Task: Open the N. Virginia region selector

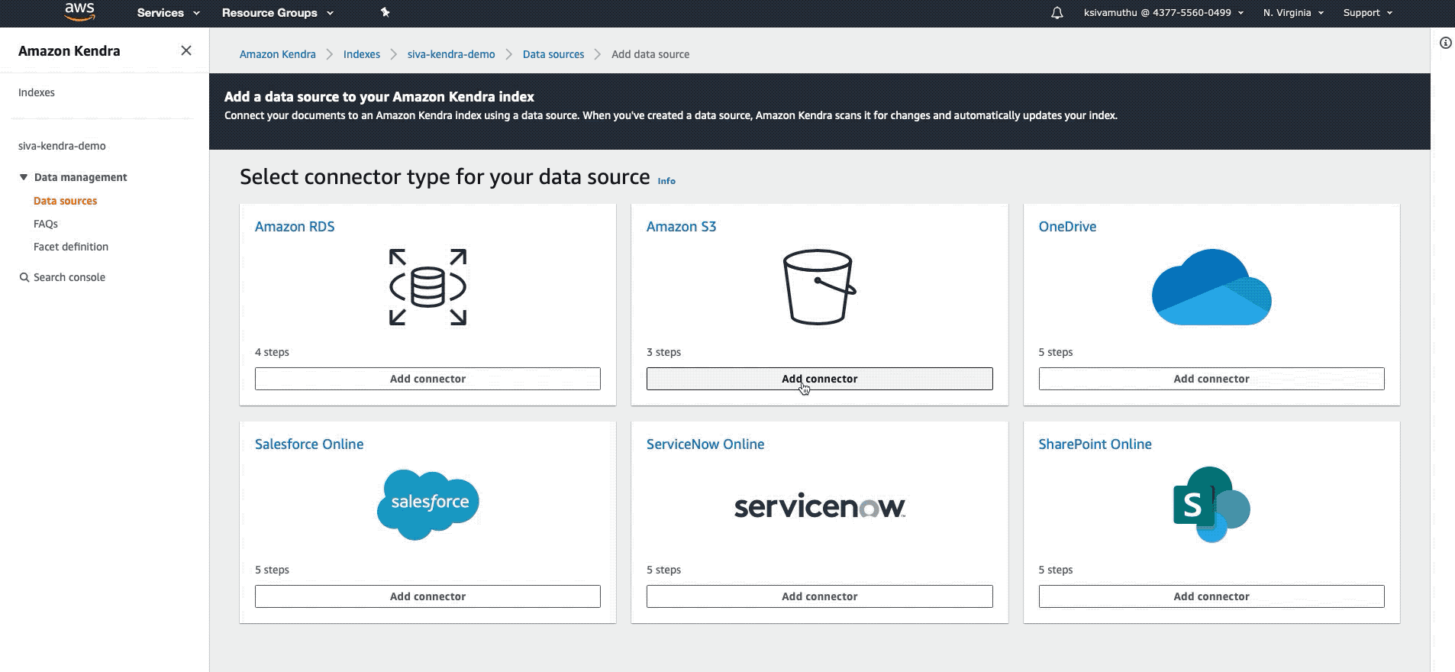Action: point(1293,13)
